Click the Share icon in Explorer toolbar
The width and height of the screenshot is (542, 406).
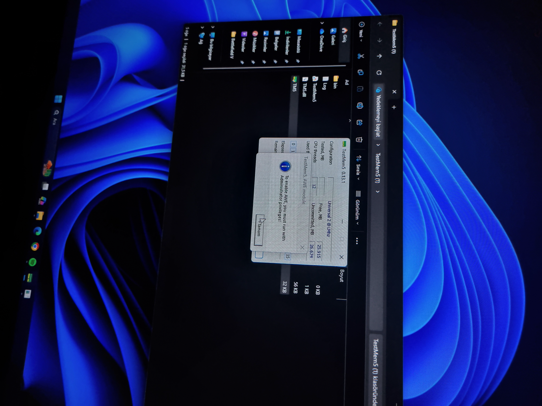click(359, 123)
